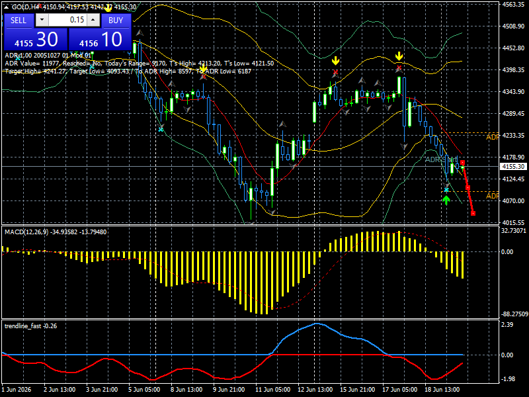Click the trendline scale value -1.98
Image resolution: width=529 pixels, height=397 pixels.
508,379
